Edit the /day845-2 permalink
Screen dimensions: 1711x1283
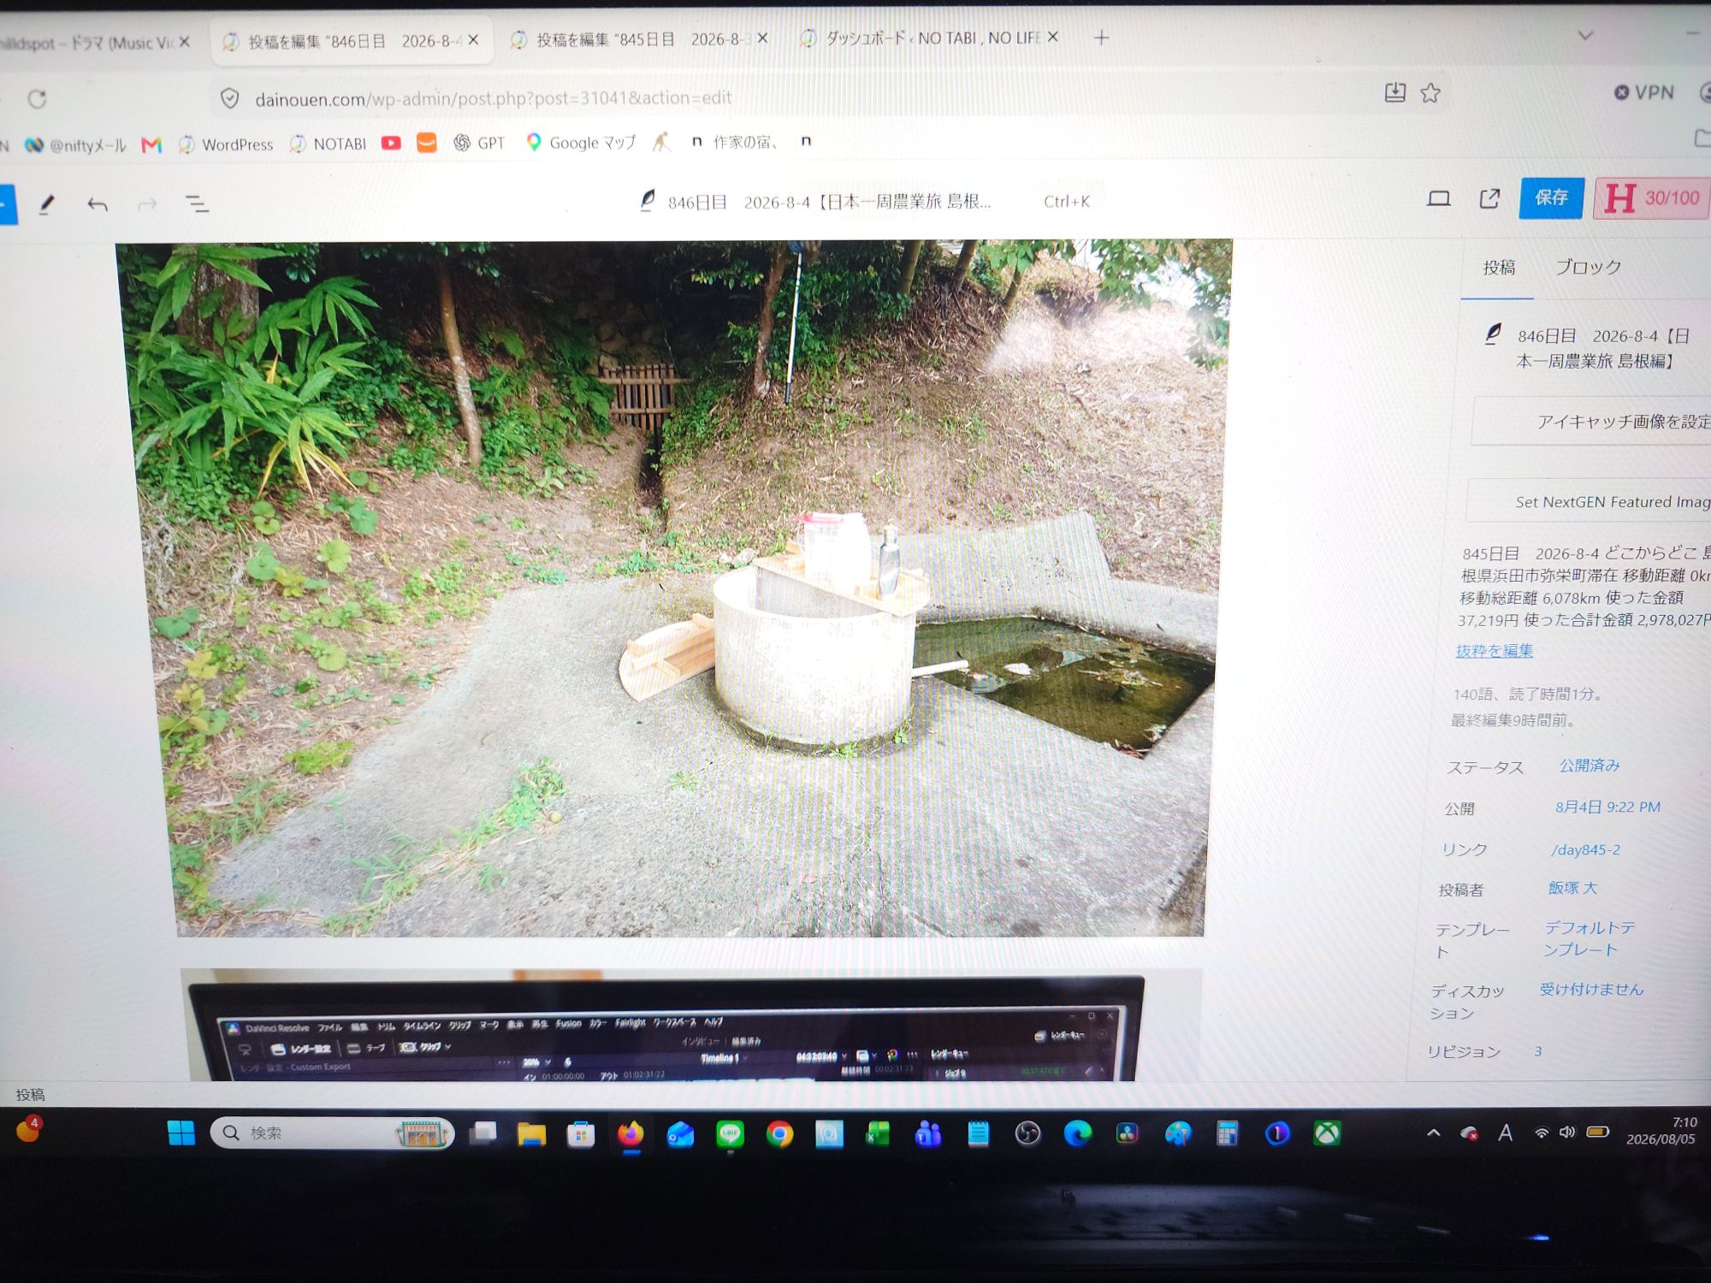pos(1585,849)
